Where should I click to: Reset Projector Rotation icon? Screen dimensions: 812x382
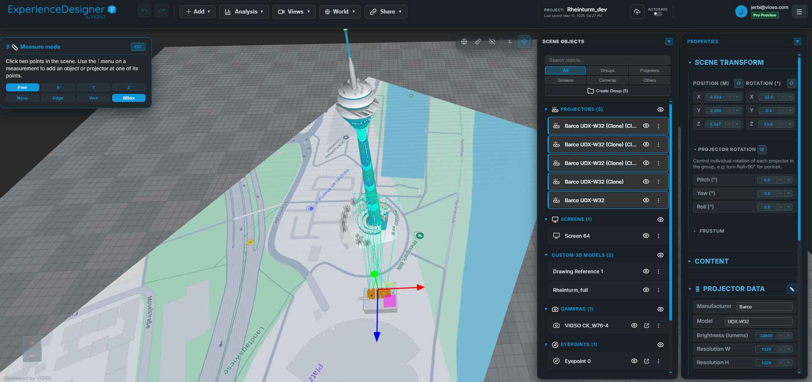762,149
